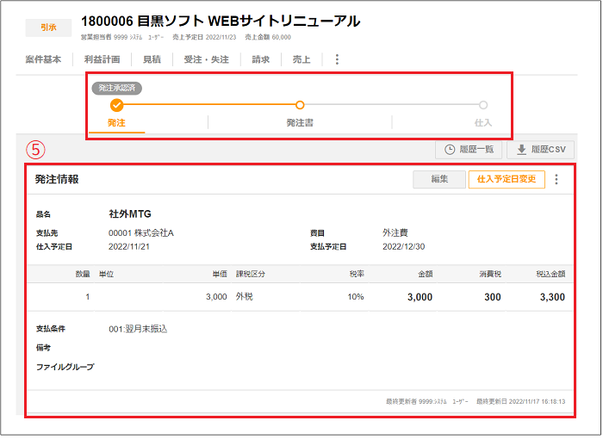Click the 発注書 step circle marker
The height and width of the screenshot is (439, 603).
click(300, 105)
